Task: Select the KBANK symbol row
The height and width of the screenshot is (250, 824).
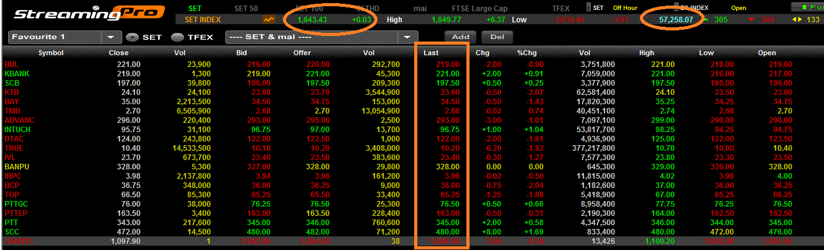Action: click(x=412, y=73)
